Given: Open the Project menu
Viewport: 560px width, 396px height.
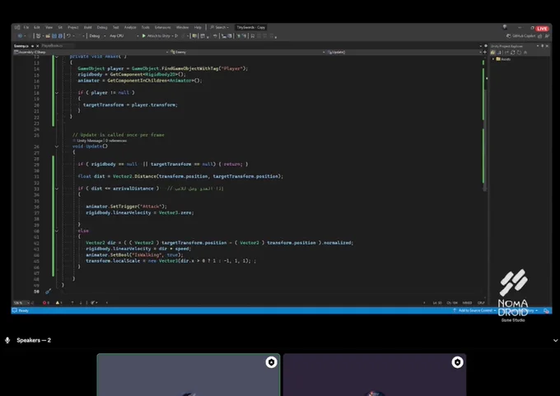Looking at the screenshot, I should pos(72,27).
